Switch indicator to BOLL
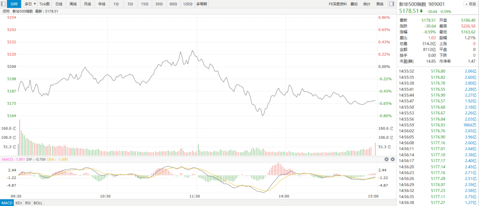Image resolution: width=479 pixels, height=206 pixels. pyautogui.click(x=39, y=203)
